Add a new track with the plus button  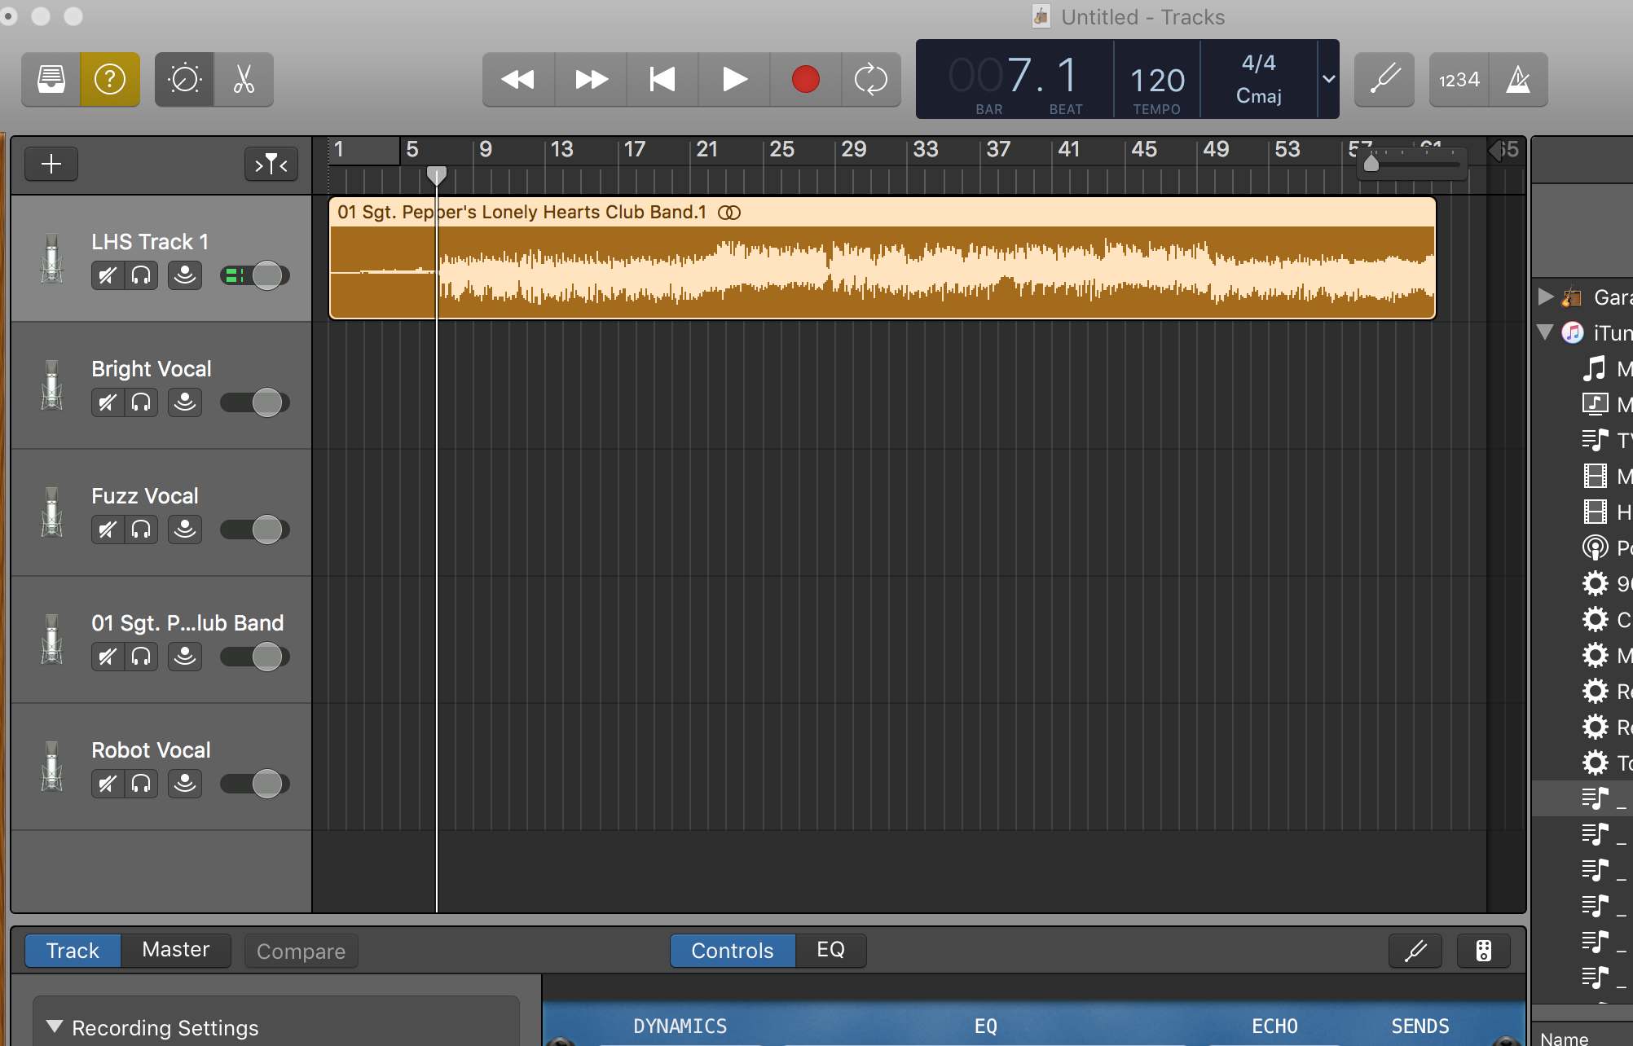pyautogui.click(x=51, y=164)
